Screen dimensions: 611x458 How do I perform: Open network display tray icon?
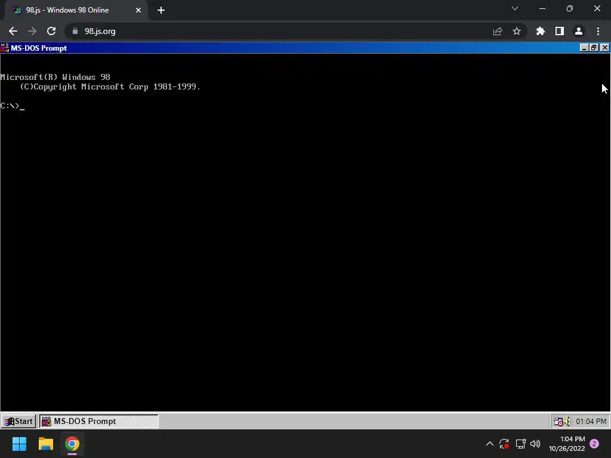point(520,444)
